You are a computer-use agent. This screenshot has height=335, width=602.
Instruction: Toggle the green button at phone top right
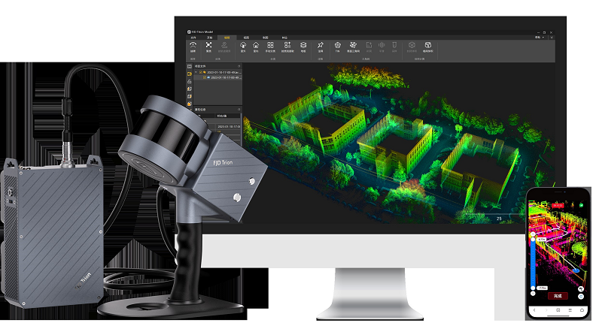point(583,204)
